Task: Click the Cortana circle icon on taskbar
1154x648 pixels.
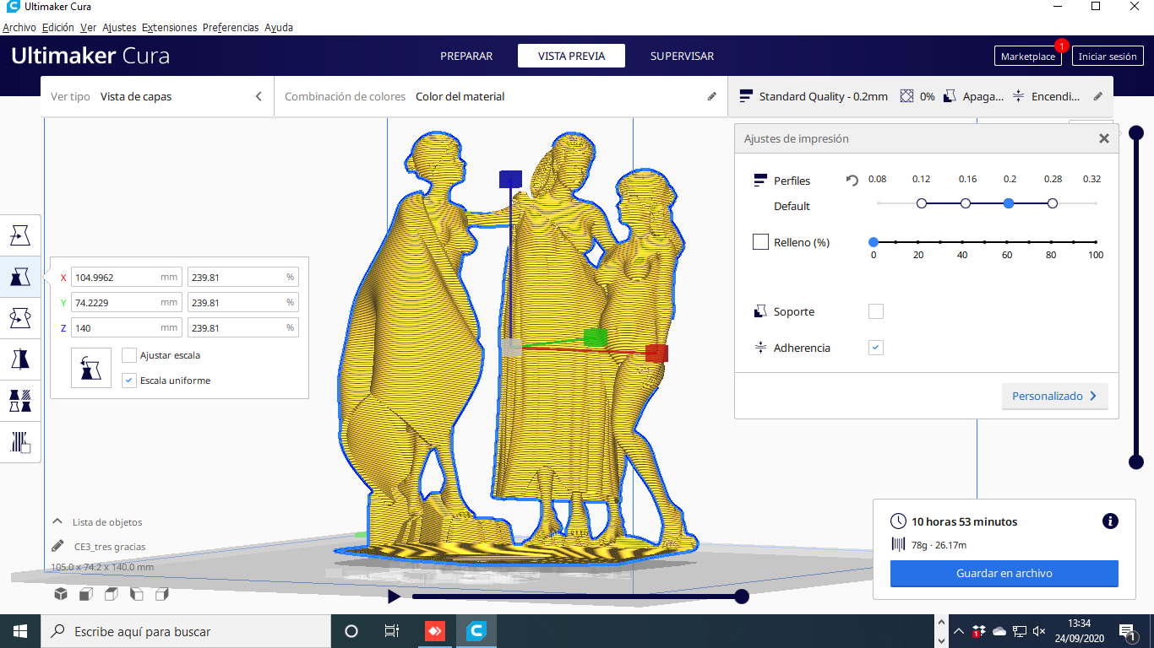Action: (x=351, y=631)
